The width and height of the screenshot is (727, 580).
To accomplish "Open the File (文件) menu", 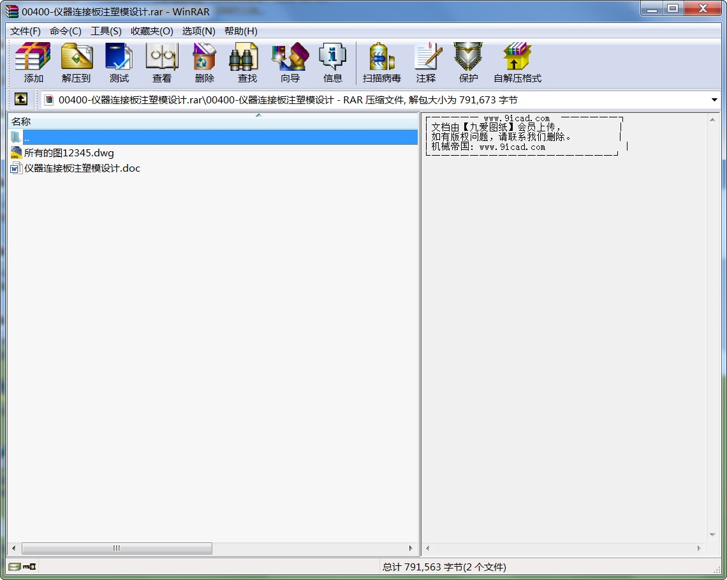I will [26, 31].
